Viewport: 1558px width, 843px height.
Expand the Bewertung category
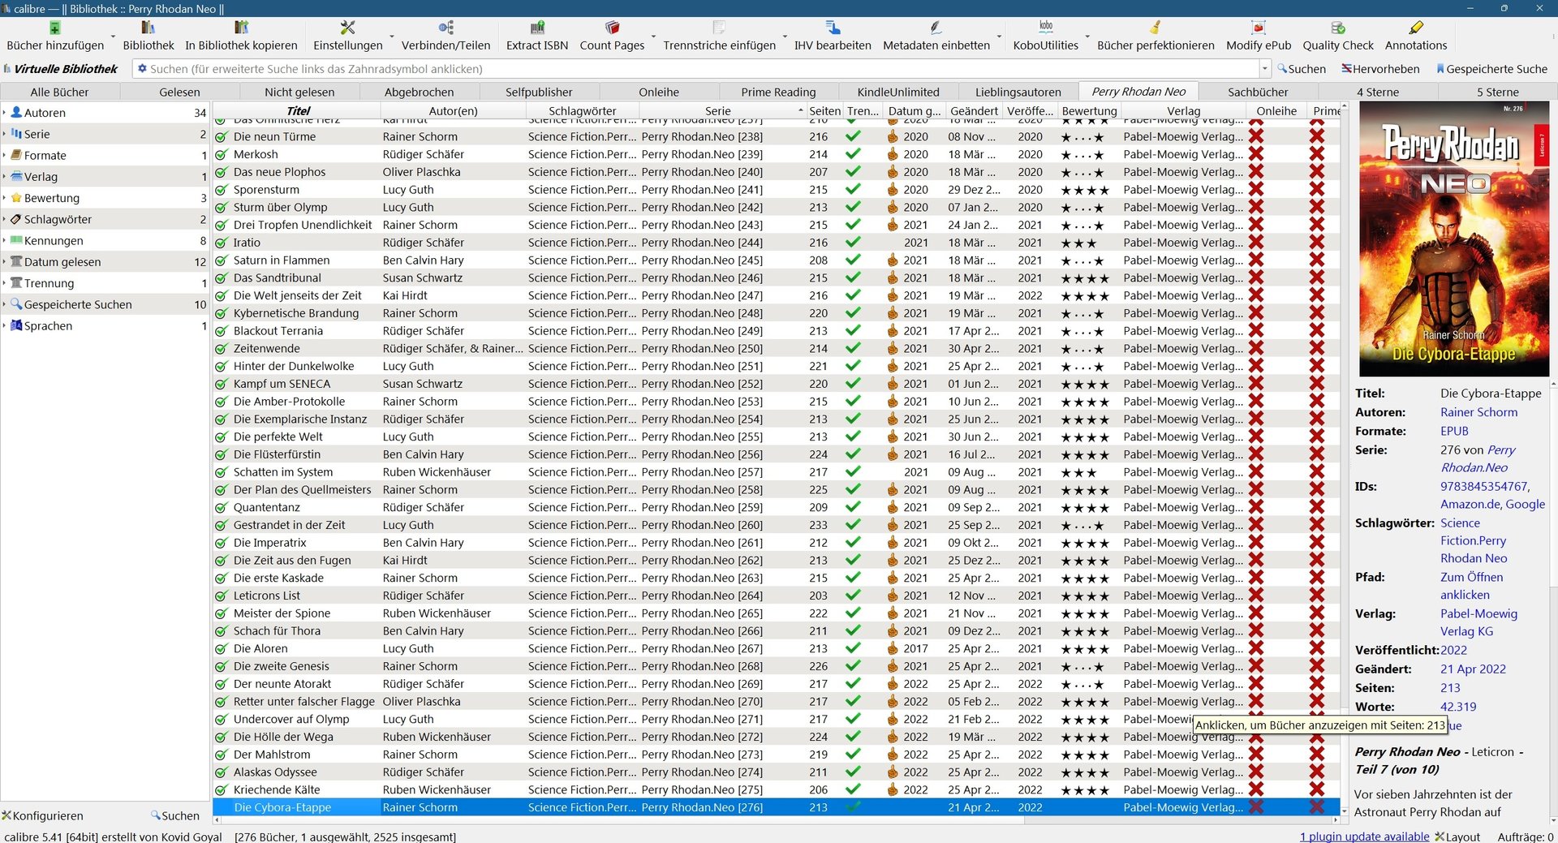click(x=4, y=198)
